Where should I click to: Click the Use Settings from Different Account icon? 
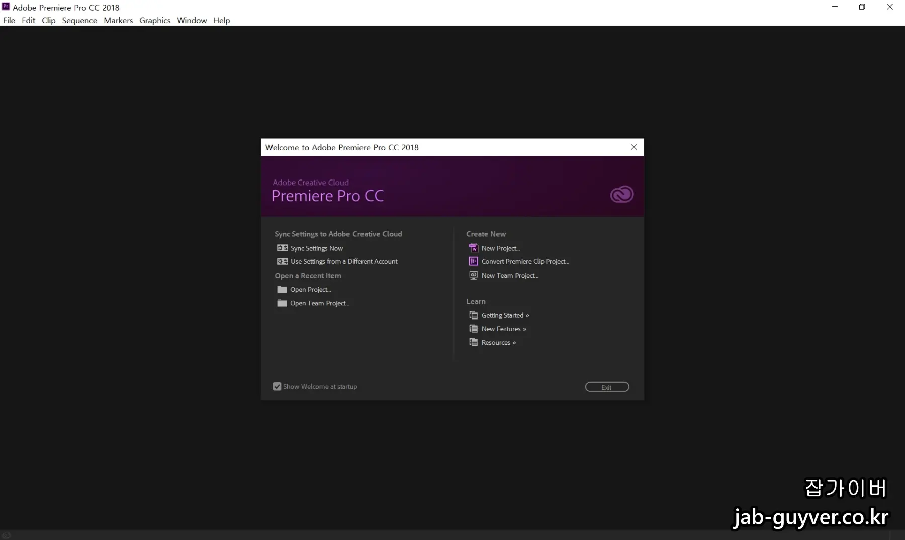tap(282, 262)
